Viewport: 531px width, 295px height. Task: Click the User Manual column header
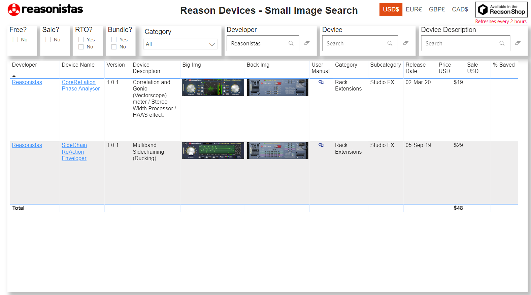(321, 68)
